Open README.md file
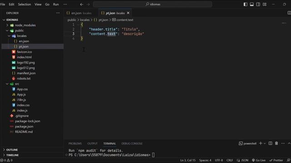Screen dimensions: 291x163 point(24,132)
